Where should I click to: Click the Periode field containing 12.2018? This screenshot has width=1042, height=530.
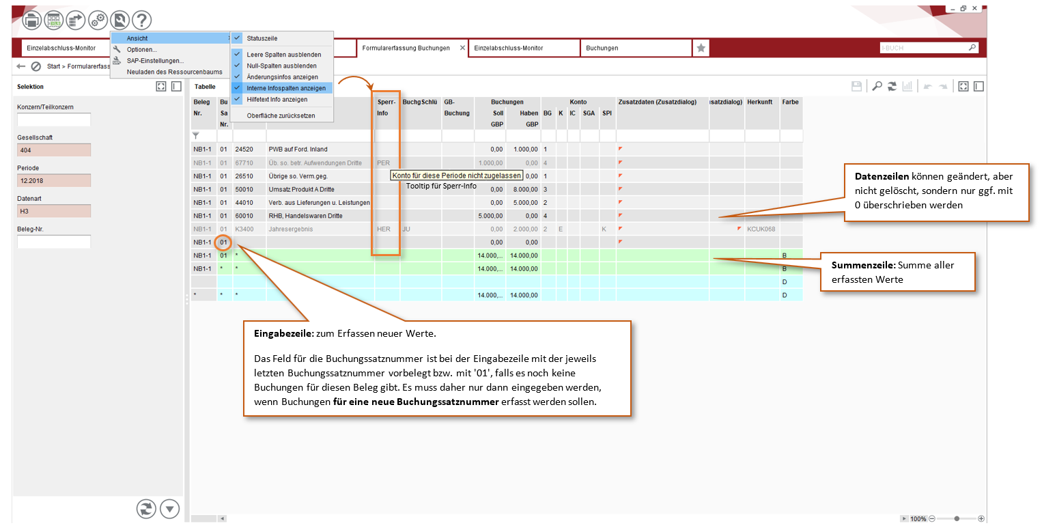point(54,180)
